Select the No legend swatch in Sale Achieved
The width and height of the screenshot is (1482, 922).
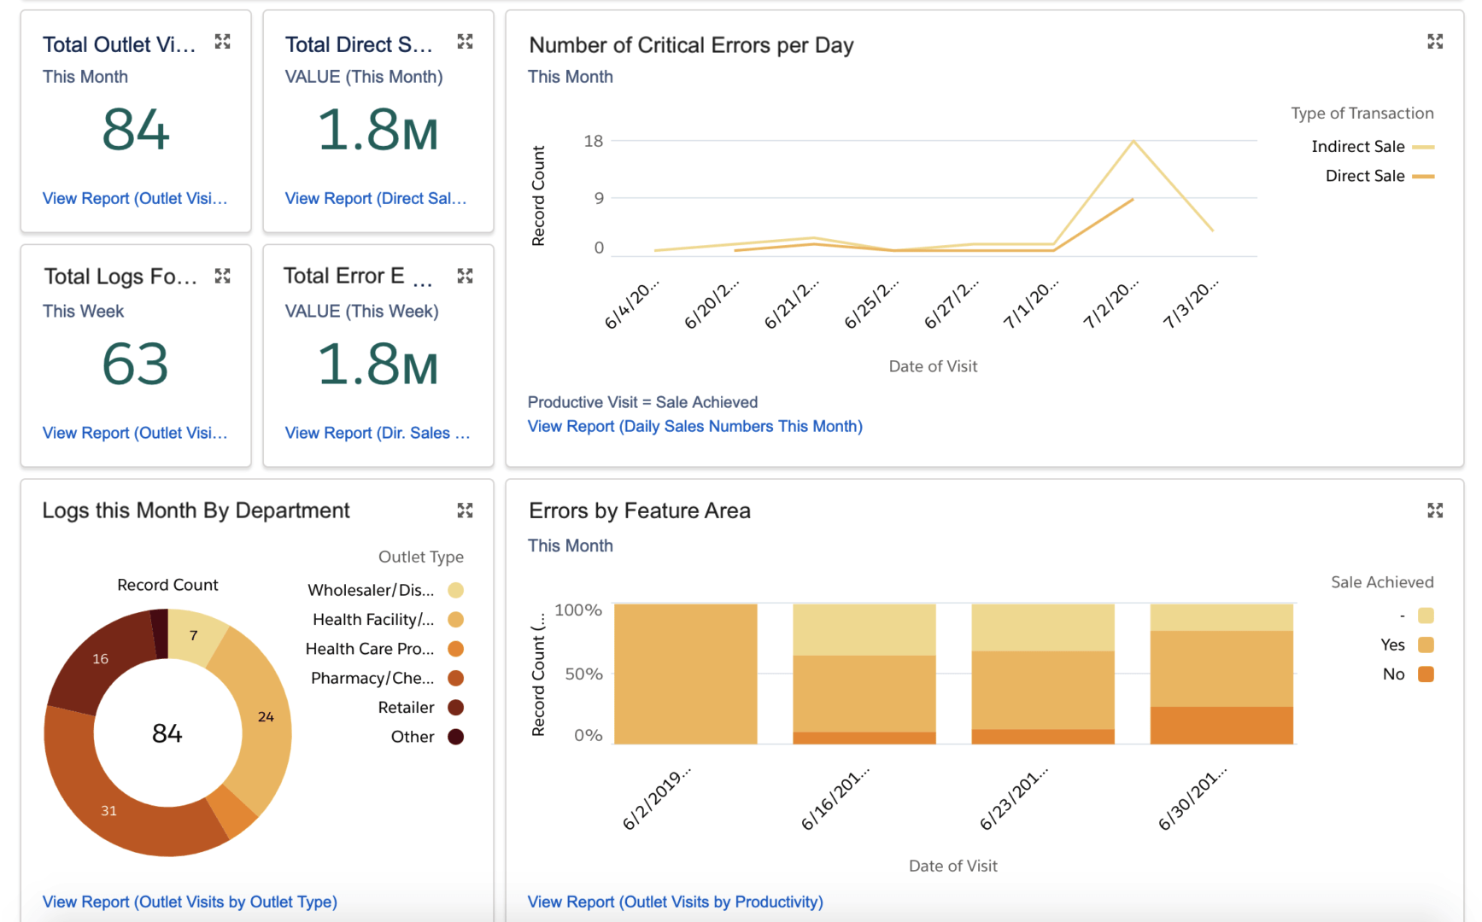(x=1426, y=674)
